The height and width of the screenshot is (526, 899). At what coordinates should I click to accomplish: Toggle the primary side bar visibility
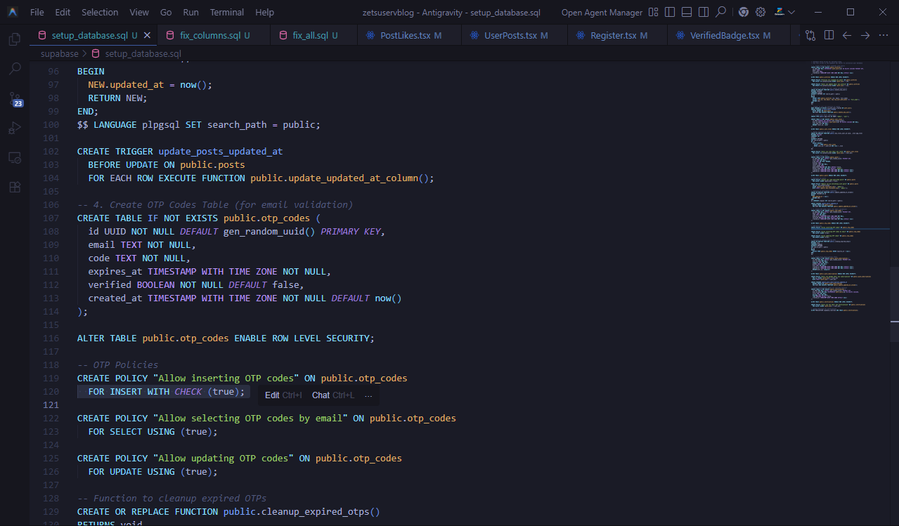670,12
